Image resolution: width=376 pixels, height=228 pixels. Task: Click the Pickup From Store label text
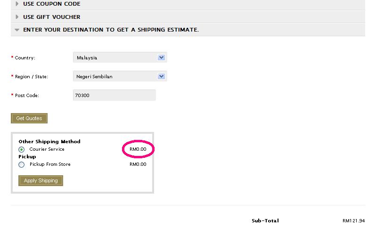pos(50,164)
